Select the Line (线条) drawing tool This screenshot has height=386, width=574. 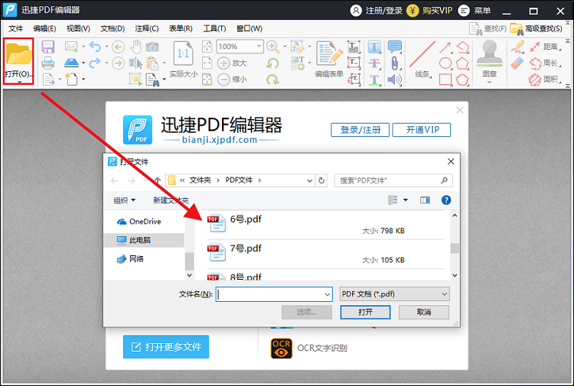(x=422, y=55)
